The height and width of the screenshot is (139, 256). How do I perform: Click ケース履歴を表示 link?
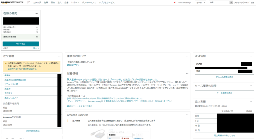coord(224,93)
